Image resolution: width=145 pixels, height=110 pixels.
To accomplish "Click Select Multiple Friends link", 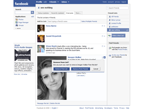I will 89,21.
